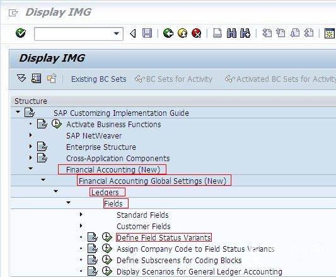Click the Expand All subnodes icon
This screenshot has width=336, height=277.
pos(21,78)
